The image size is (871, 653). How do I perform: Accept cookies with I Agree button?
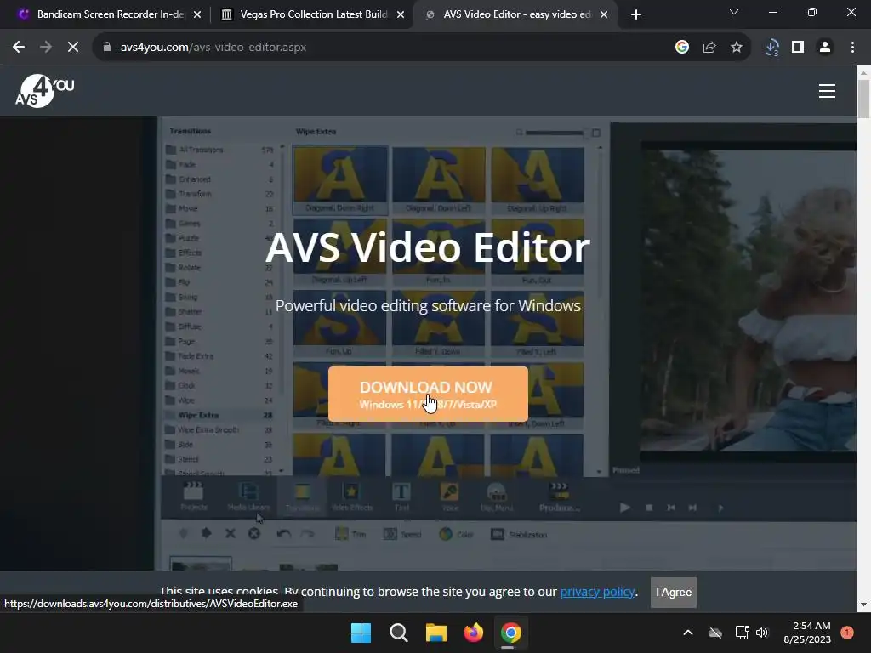674,592
